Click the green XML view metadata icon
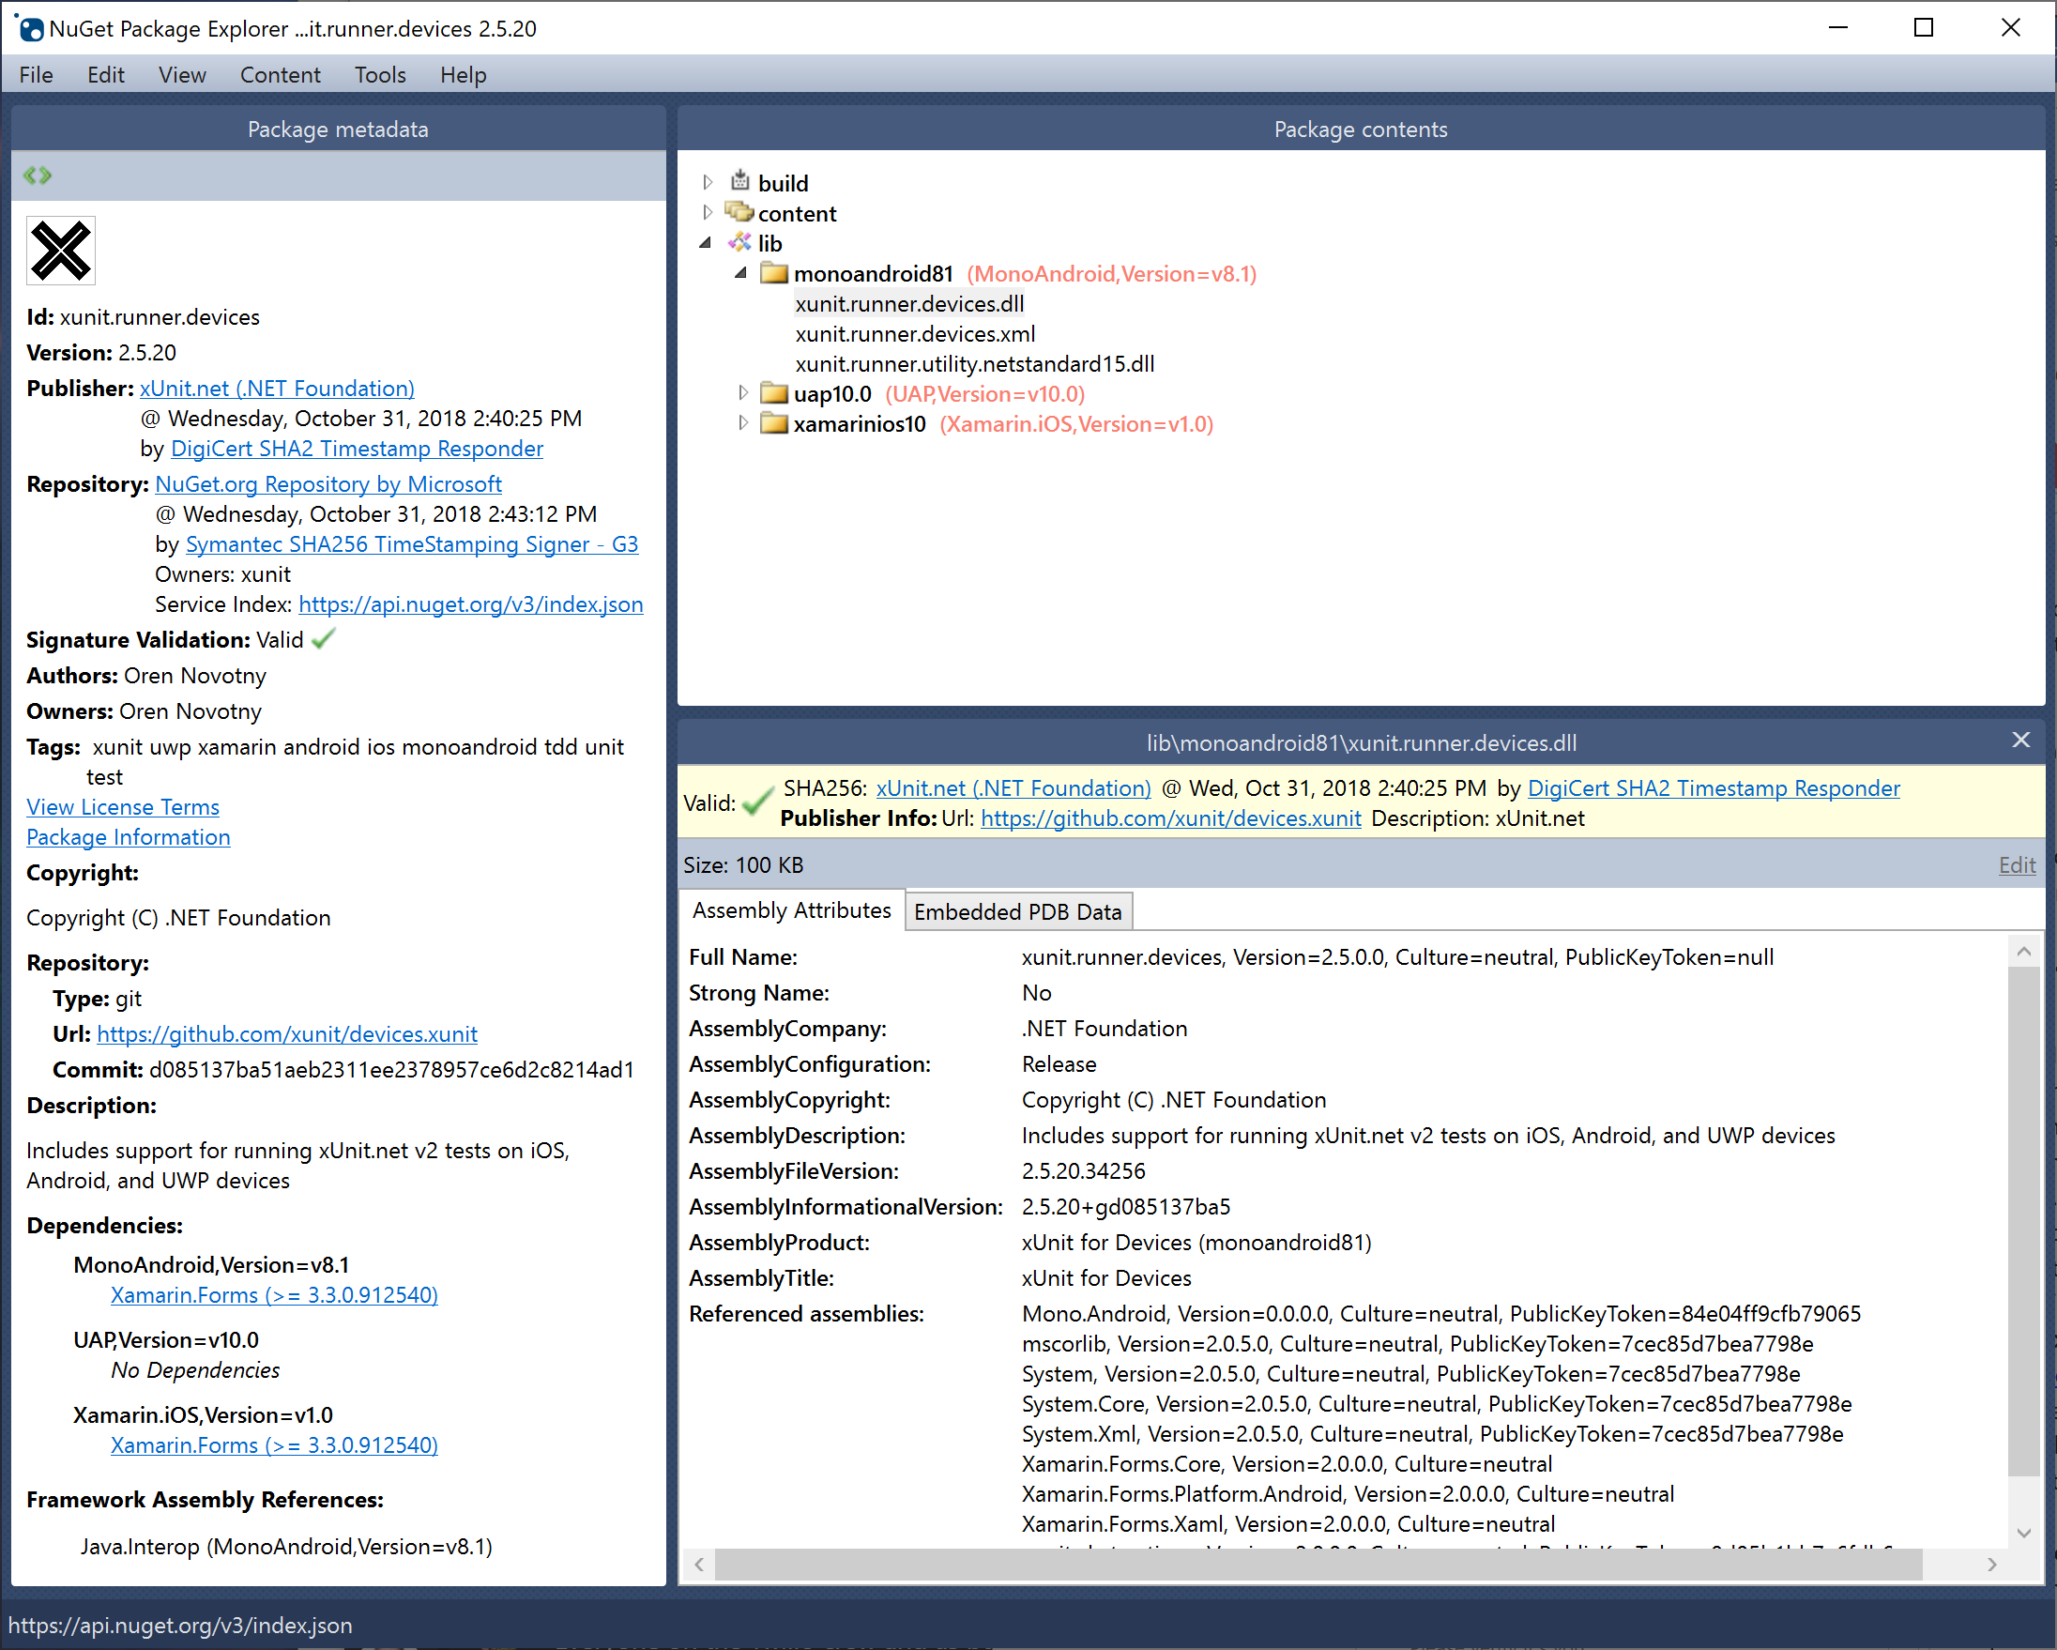The image size is (2057, 1650). [x=38, y=176]
